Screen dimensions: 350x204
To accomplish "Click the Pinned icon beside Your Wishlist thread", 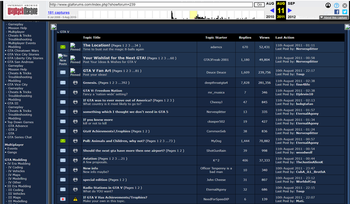I will click(75, 59).
